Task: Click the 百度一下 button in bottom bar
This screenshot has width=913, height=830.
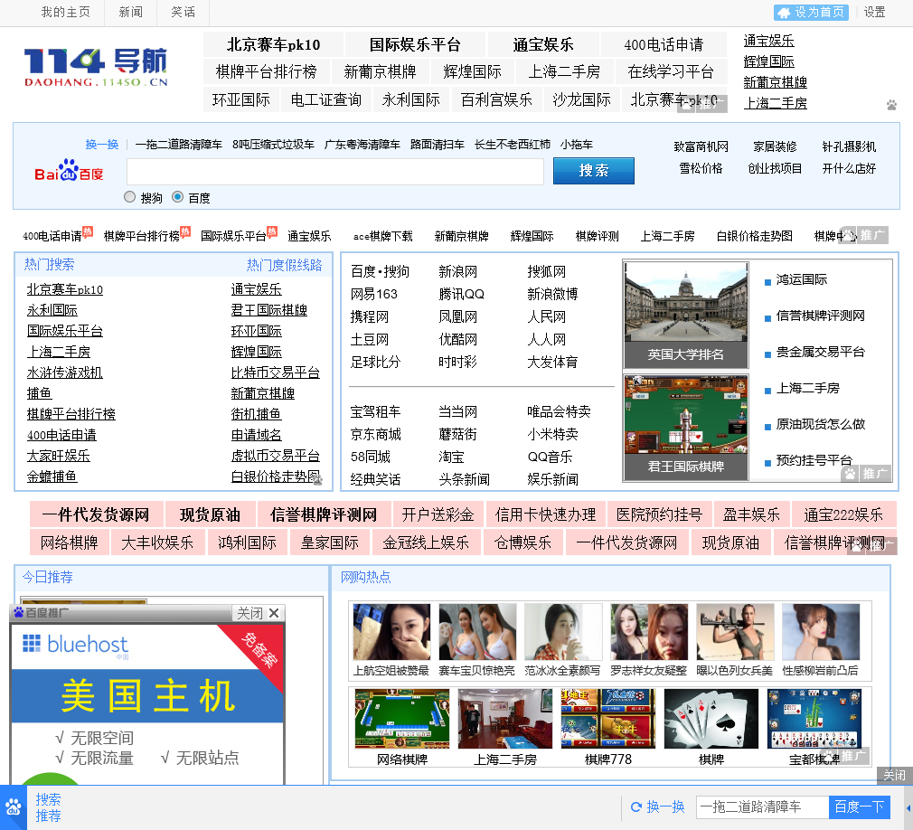Action: pos(859,806)
